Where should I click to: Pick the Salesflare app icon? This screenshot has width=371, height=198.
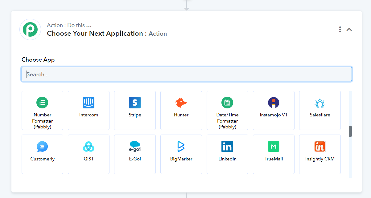(x=320, y=103)
